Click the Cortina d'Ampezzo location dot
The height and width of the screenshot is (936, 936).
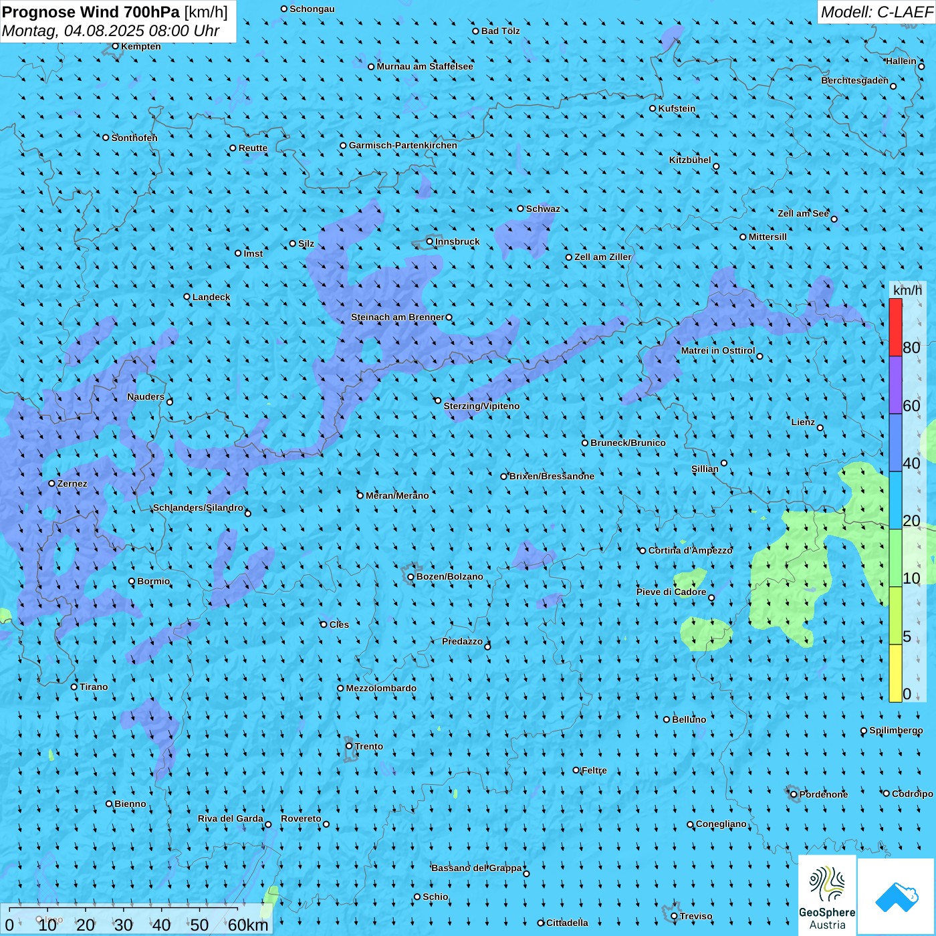click(643, 551)
